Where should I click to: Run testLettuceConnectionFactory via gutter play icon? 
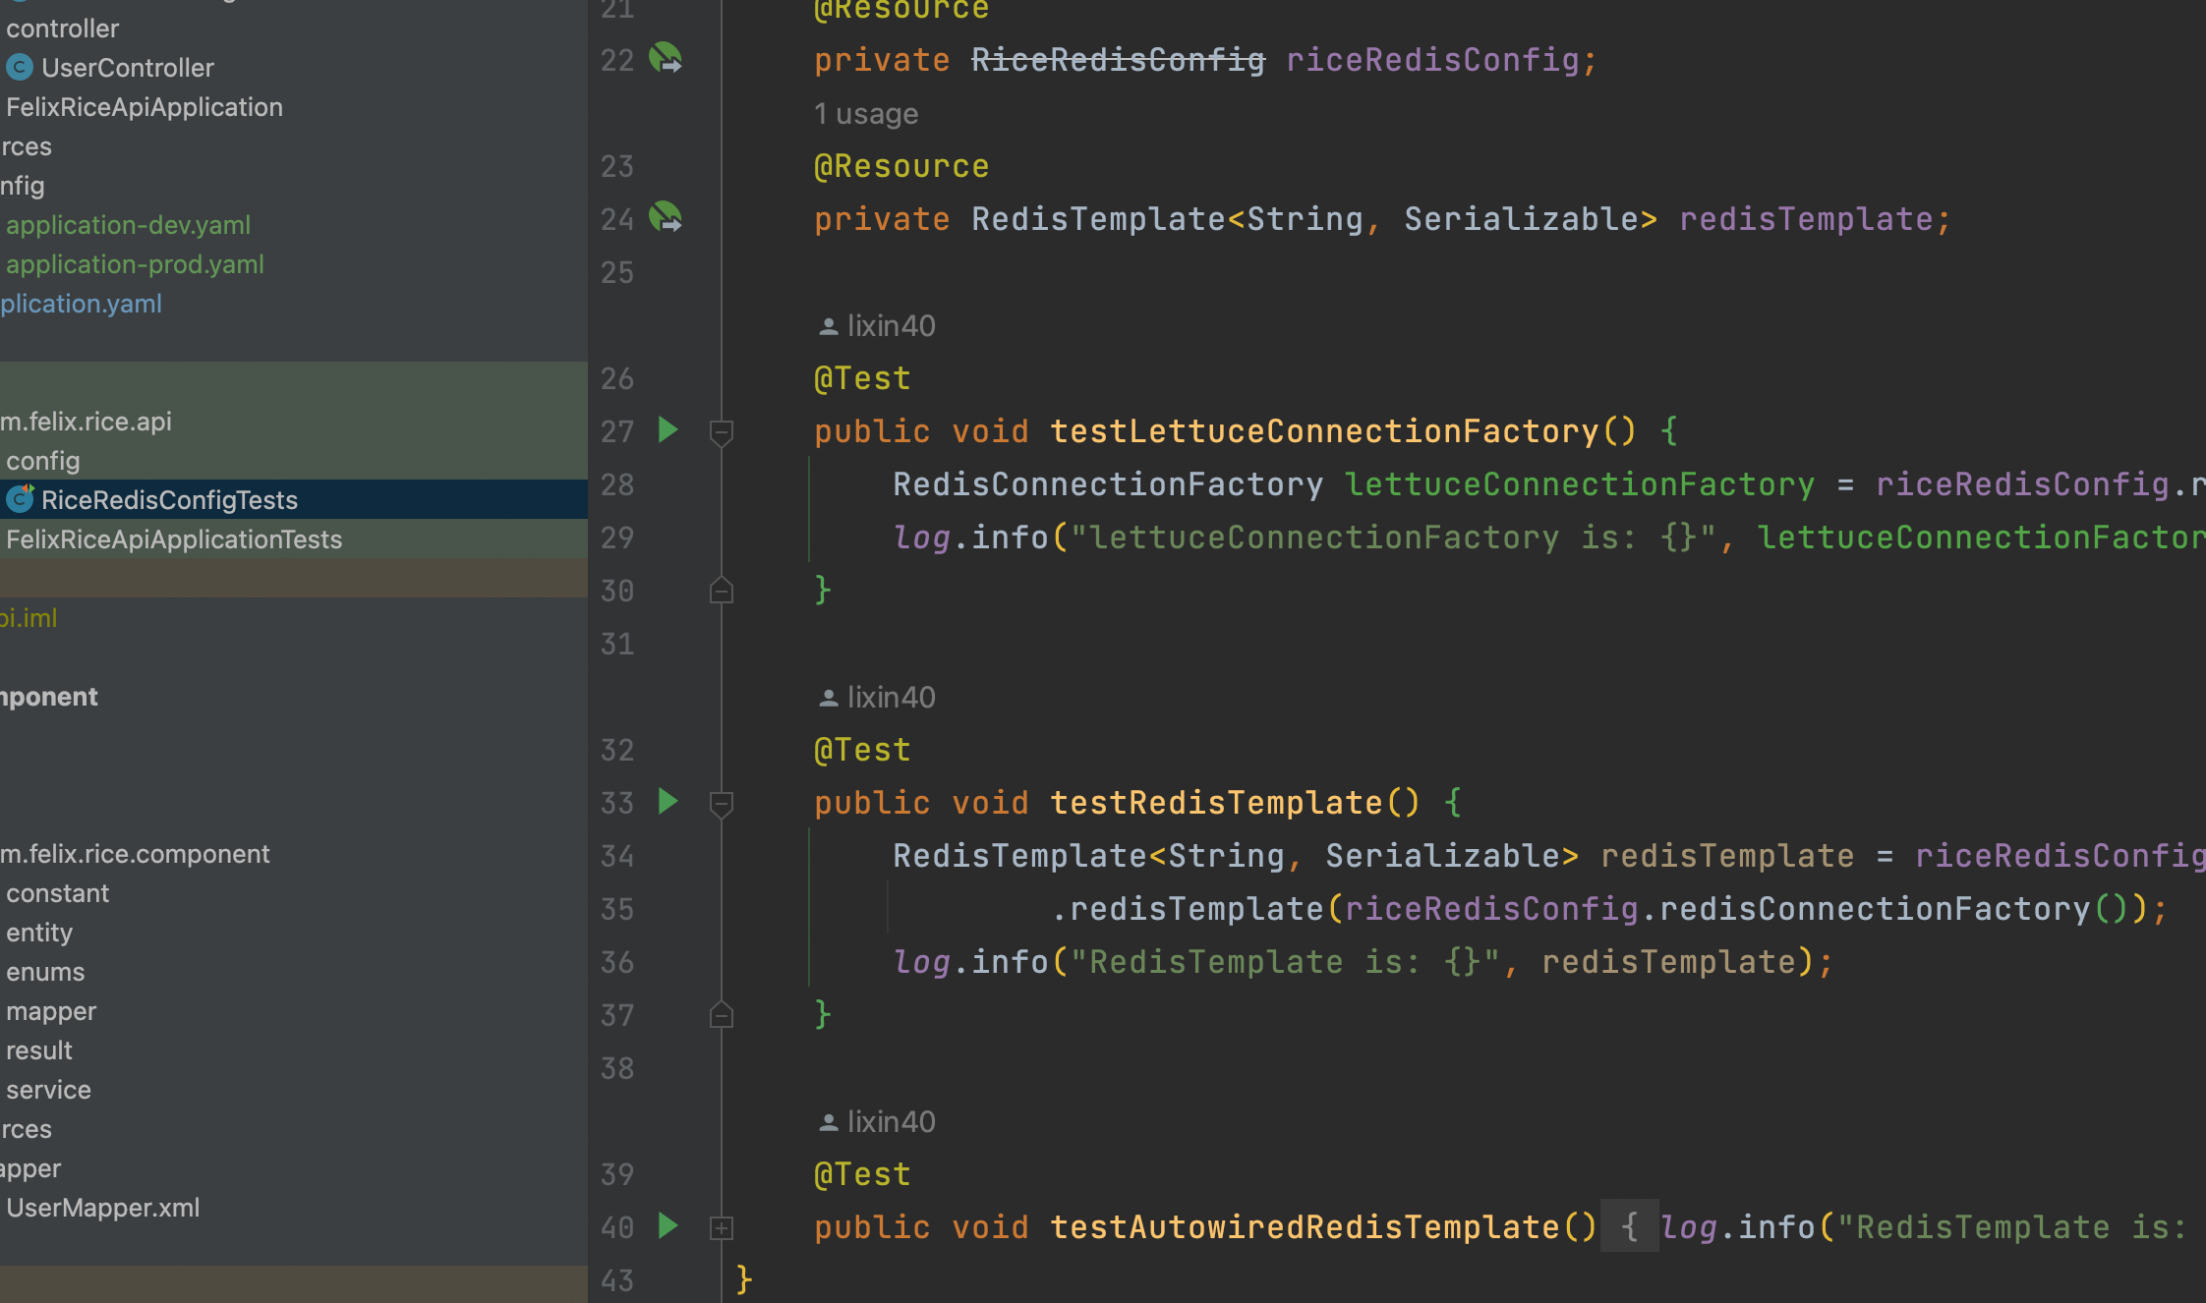point(668,429)
